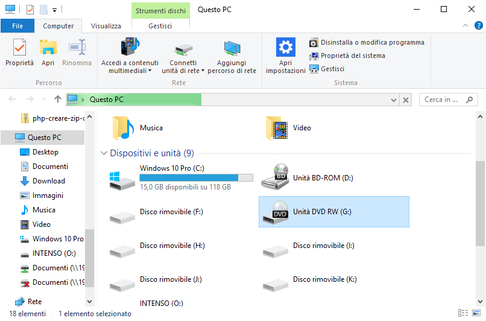Open Quick Access Toolbar customize dropdown
Image resolution: width=486 pixels, height=321 pixels.
54,10
